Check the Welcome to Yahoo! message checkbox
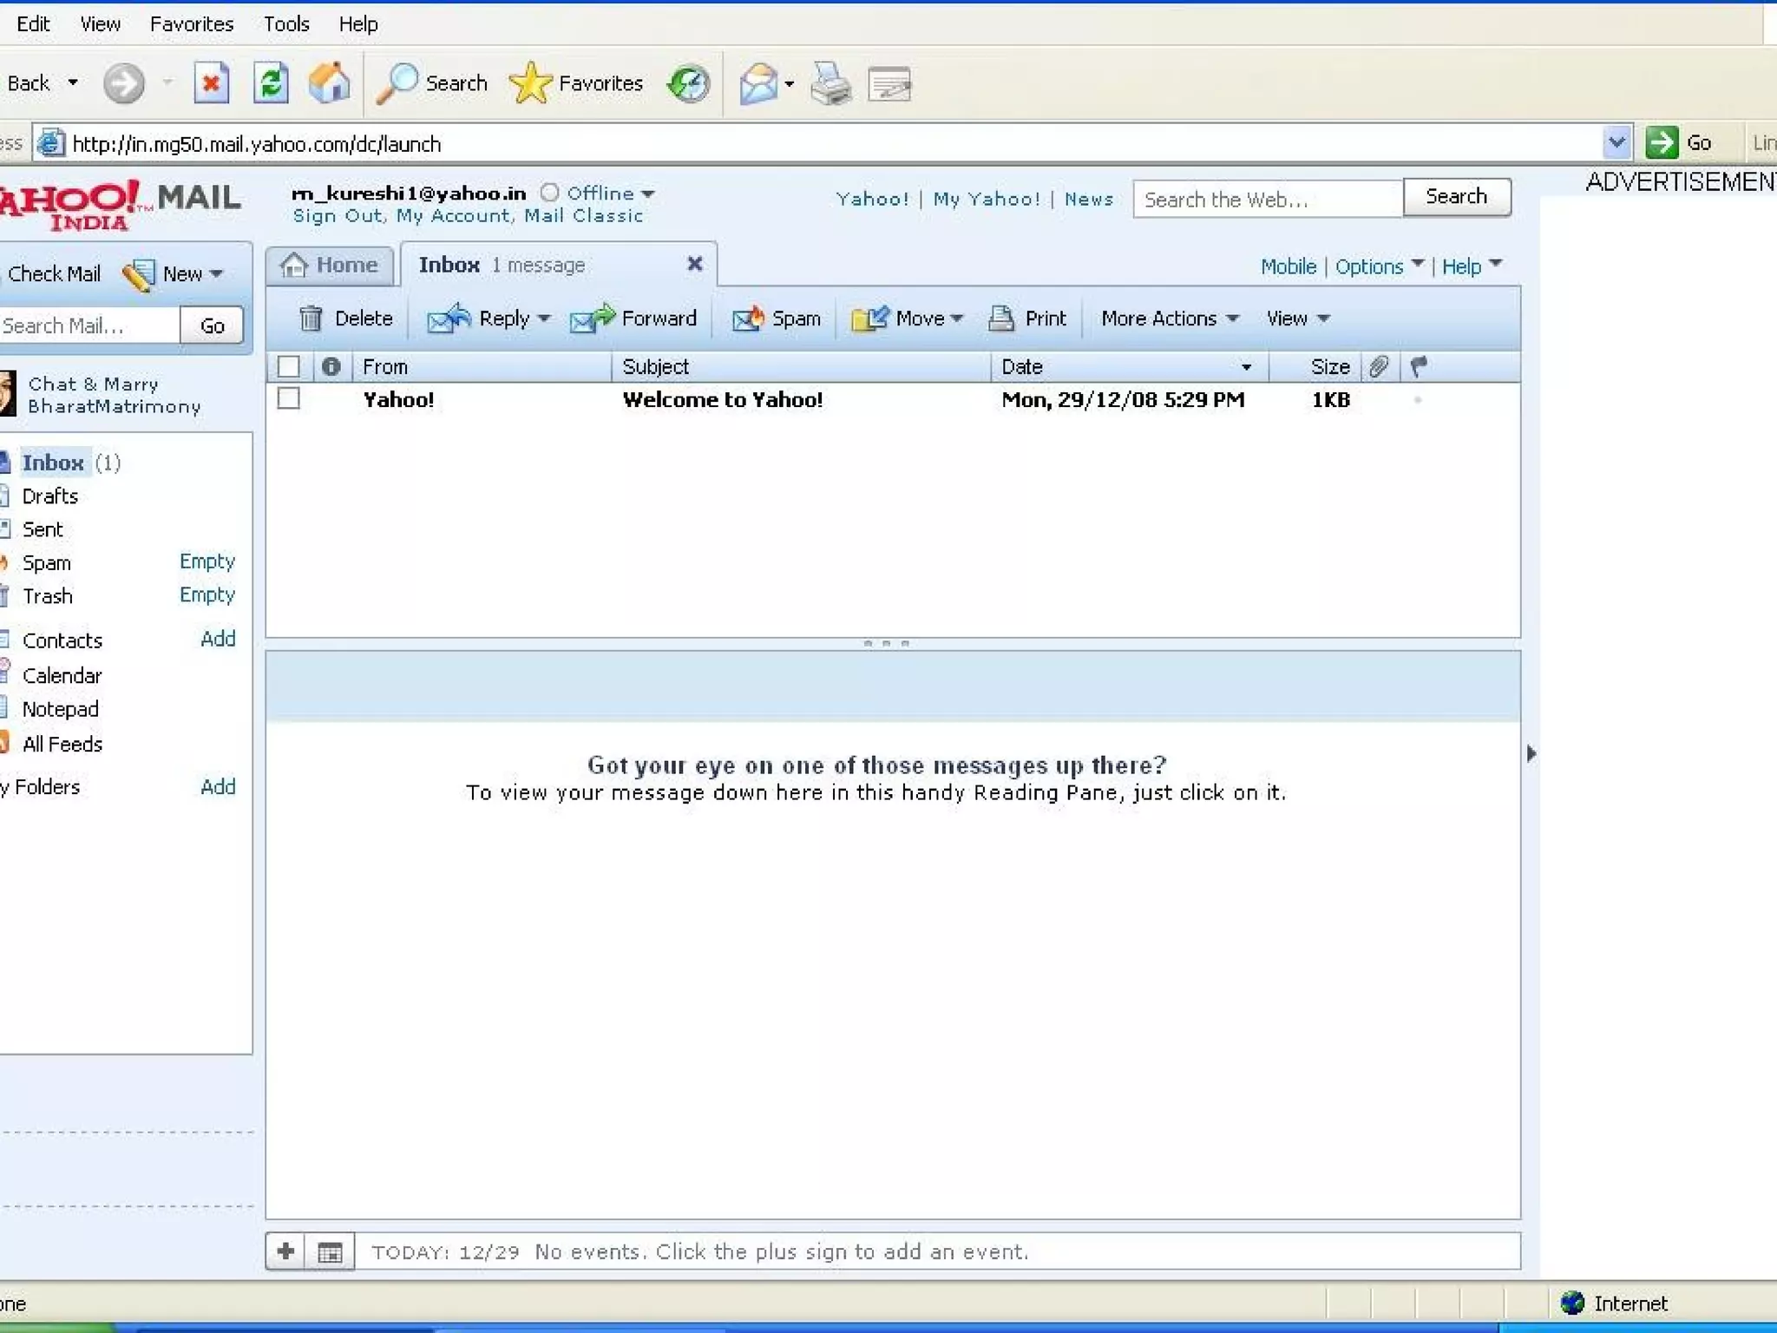Screen dimensions: 1777x1333 [x=289, y=399]
